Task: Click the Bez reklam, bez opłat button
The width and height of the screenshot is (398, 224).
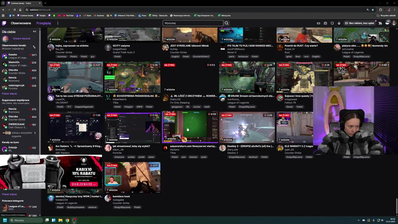Action: [359, 23]
